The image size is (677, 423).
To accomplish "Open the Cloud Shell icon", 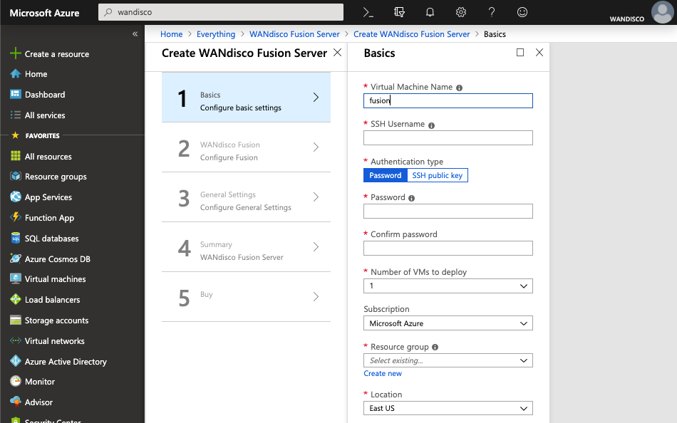I will pyautogui.click(x=368, y=13).
